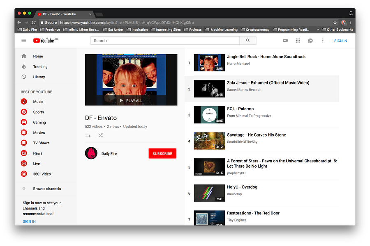Image resolution: width=370 pixels, height=246 pixels.
Task: Click the Gaming channel icon
Action: point(24,122)
